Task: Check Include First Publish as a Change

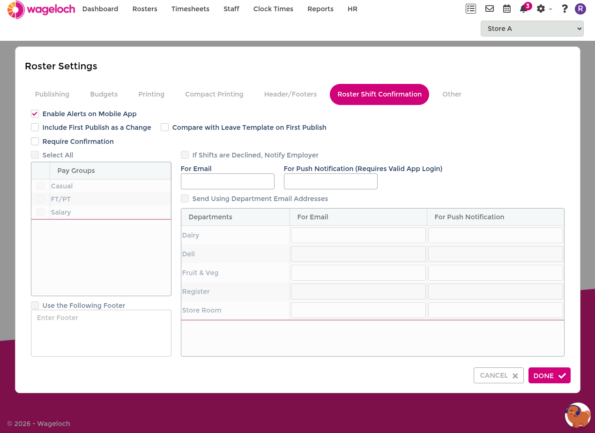Action: [35, 127]
